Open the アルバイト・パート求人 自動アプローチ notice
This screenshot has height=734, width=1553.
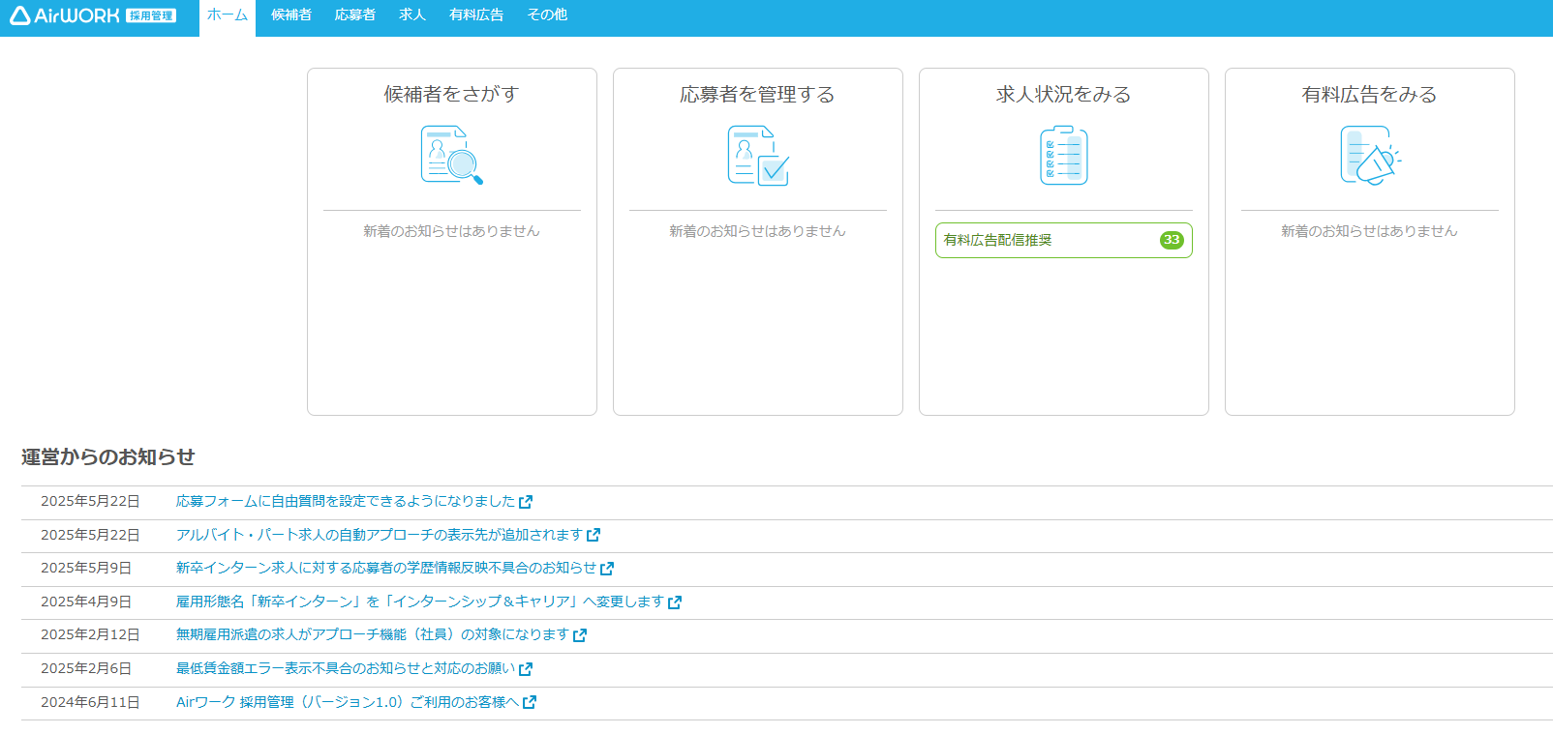379,535
